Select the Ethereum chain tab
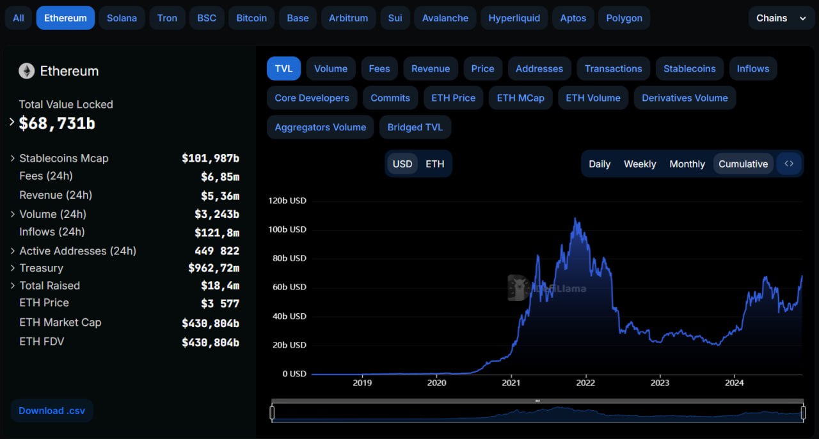This screenshot has width=819, height=439. pos(65,18)
